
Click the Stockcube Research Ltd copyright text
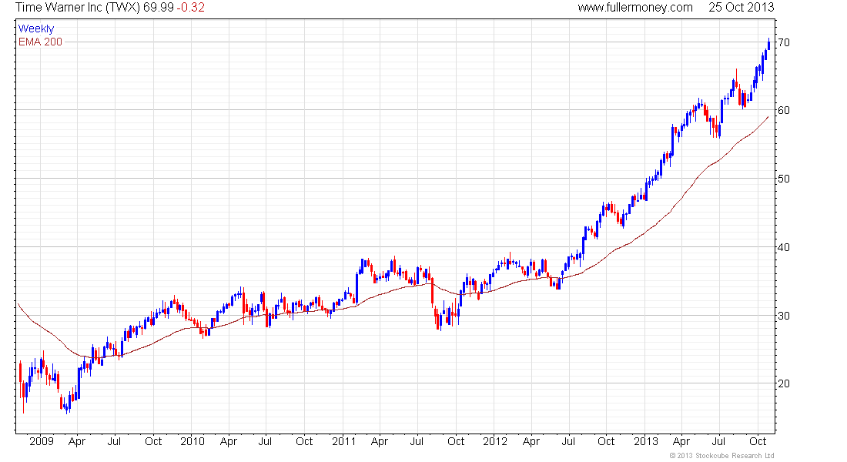coord(721,456)
